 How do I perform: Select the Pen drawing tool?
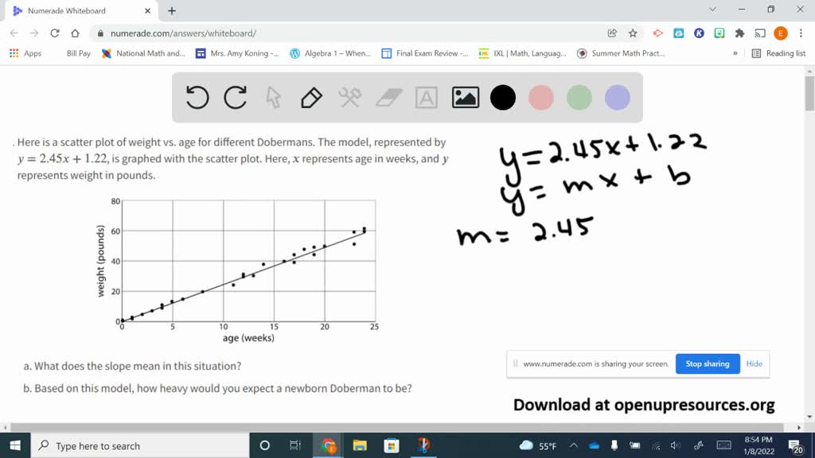310,97
